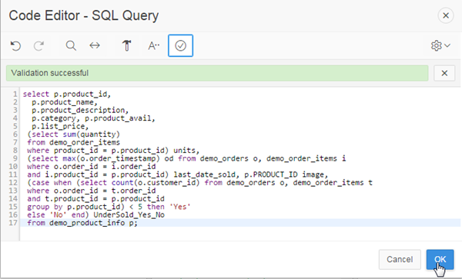Viewport: 462px width, 279px height.
Task: Click the 'Validation successful' message text
Action: click(x=50, y=73)
